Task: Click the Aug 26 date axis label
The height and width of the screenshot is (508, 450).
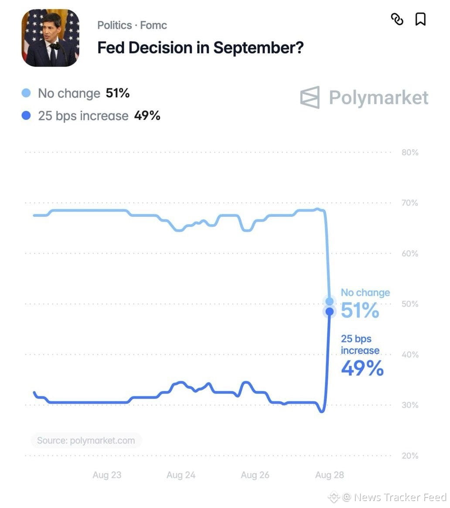Action: 255,475
